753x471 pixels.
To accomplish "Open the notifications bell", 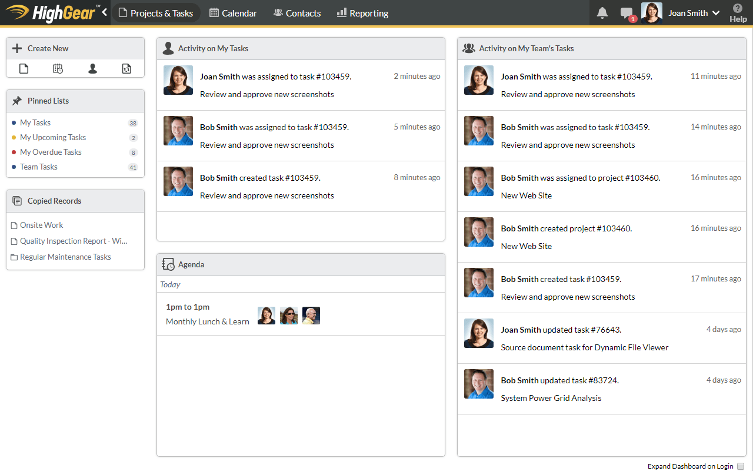I will pyautogui.click(x=602, y=13).
